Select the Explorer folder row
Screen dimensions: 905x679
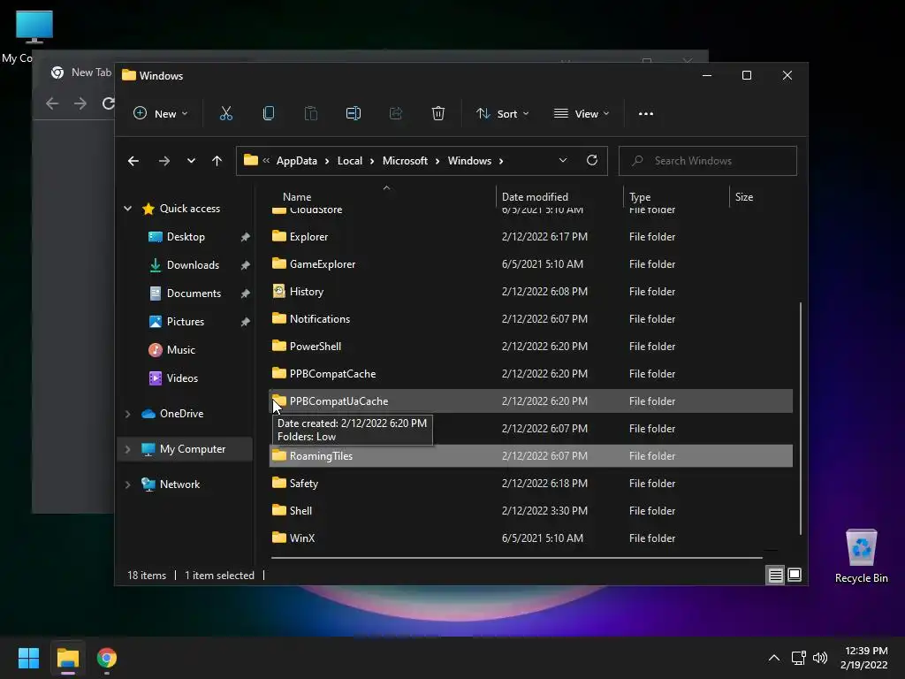click(531, 237)
